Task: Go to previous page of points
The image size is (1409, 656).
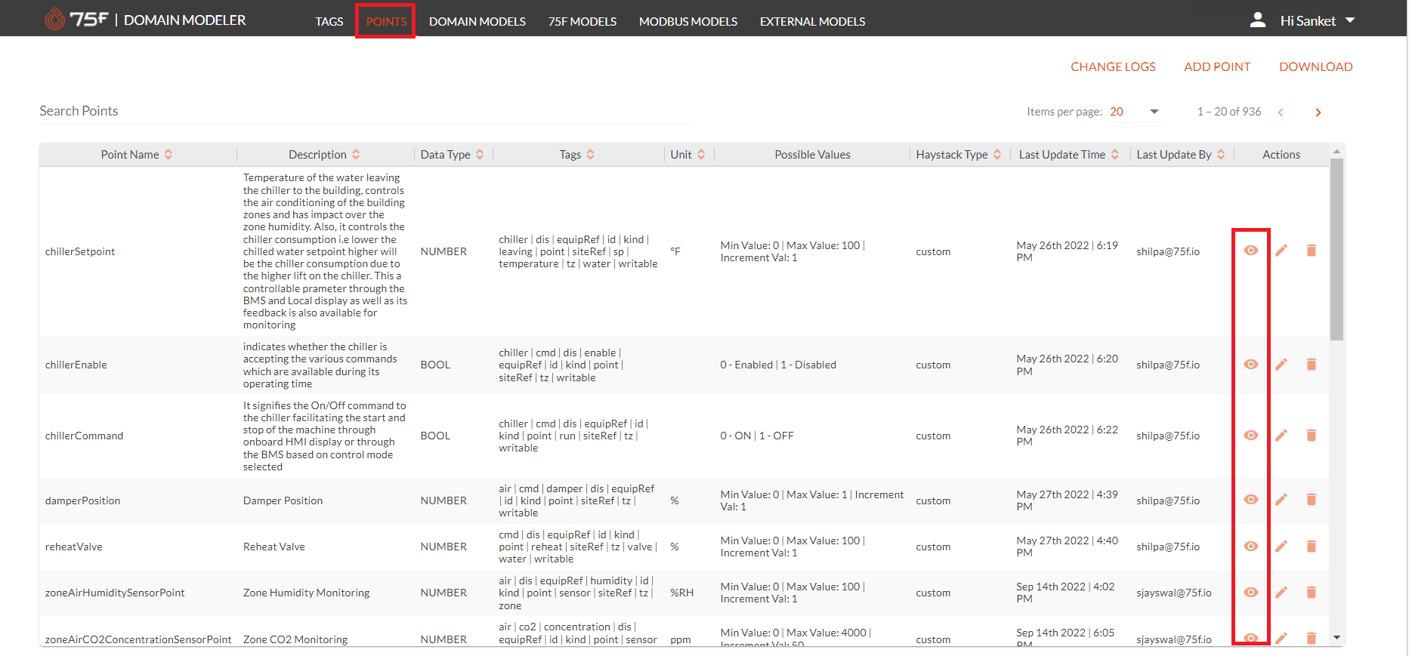Action: point(1281,112)
